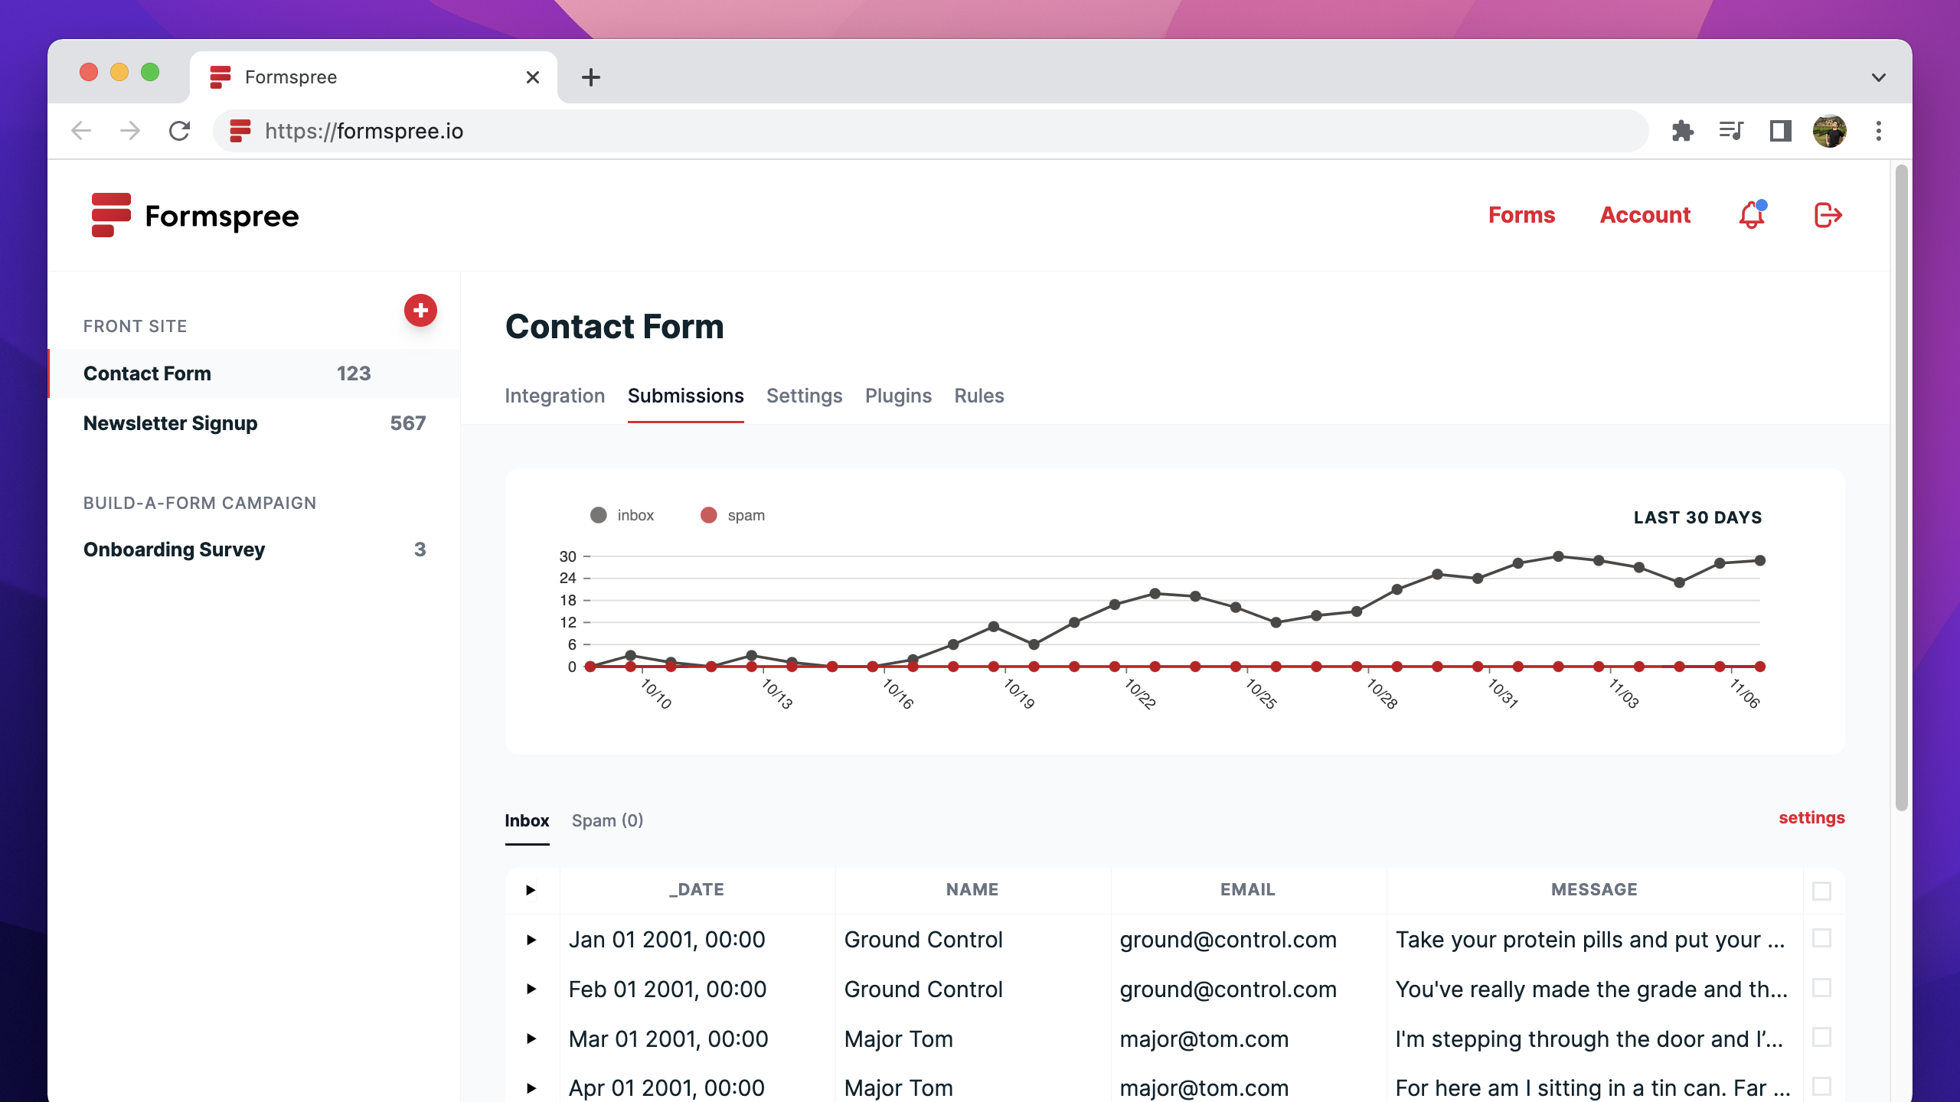
Task: Sort submissions by clicking _DATE column
Action: pyautogui.click(x=696, y=889)
